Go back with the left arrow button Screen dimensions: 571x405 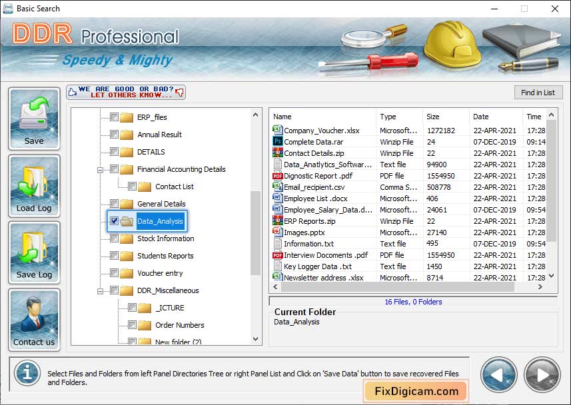tap(498, 375)
